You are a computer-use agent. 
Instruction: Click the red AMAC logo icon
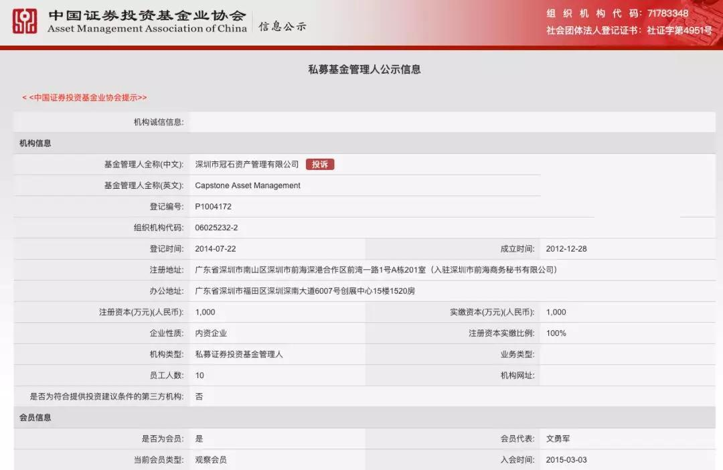(25, 21)
